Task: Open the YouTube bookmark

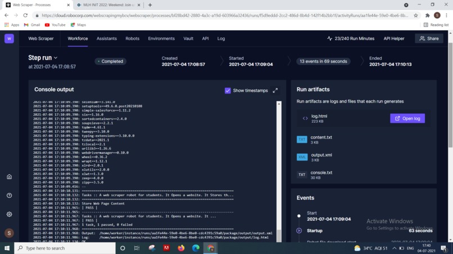Action: pyautogui.click(x=55, y=25)
